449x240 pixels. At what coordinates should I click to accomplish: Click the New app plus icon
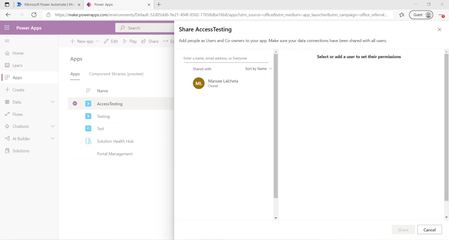tap(72, 41)
